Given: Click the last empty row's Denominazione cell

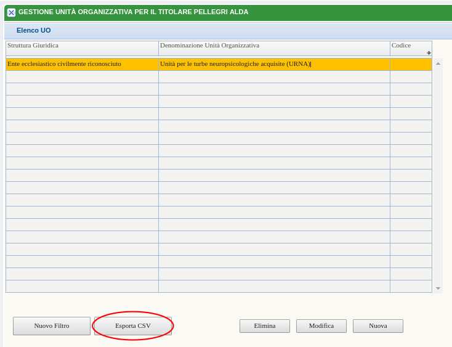Looking at the screenshot, I should click(274, 286).
